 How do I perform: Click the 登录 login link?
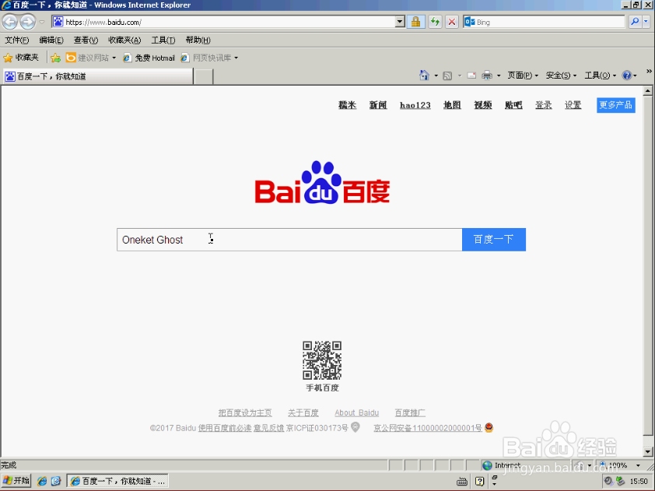coord(544,105)
